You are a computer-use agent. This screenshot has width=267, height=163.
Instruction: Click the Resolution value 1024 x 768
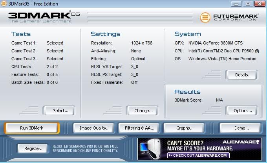pyautogui.click(x=142, y=43)
